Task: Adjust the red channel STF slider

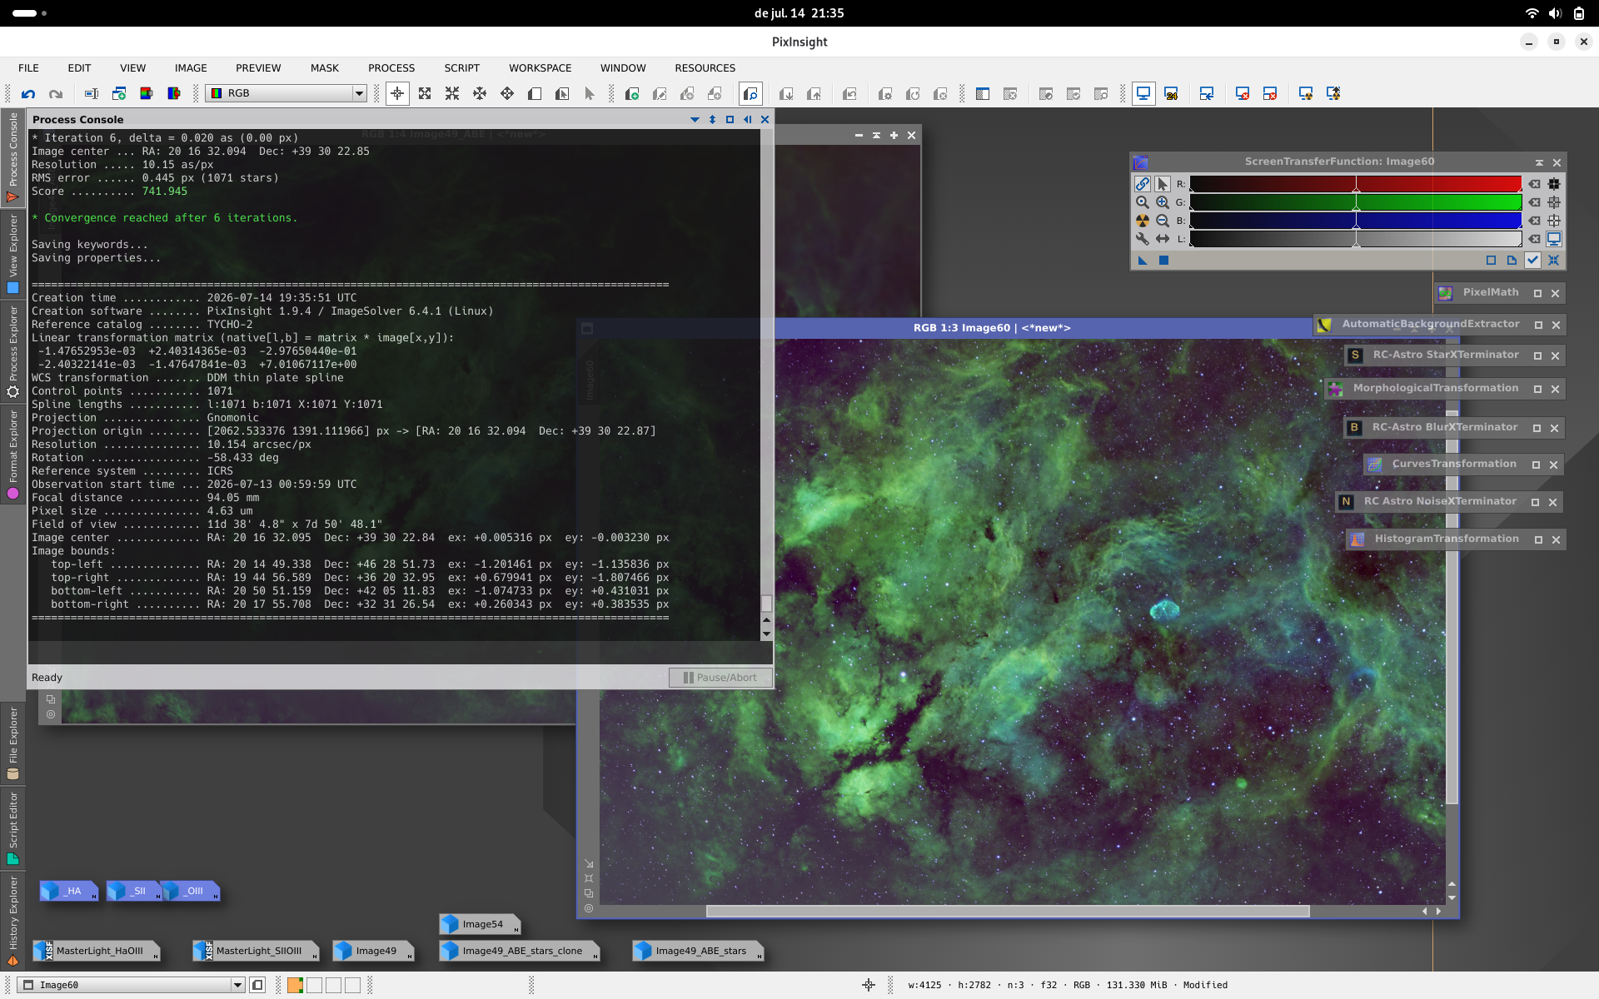Action: (1356, 184)
